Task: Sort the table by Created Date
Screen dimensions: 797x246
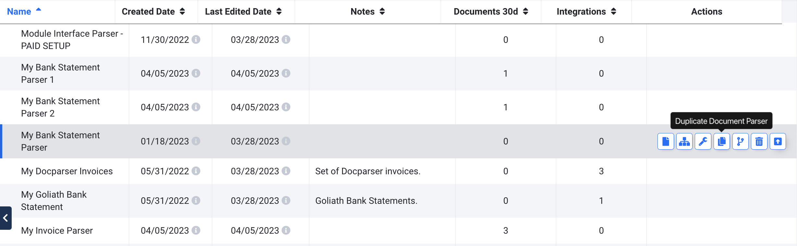Action: coord(153,12)
